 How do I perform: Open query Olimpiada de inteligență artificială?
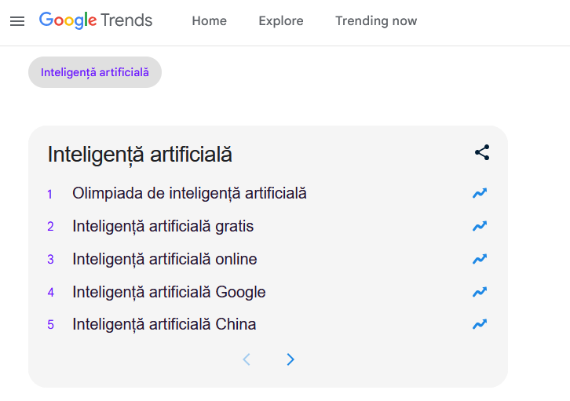189,193
